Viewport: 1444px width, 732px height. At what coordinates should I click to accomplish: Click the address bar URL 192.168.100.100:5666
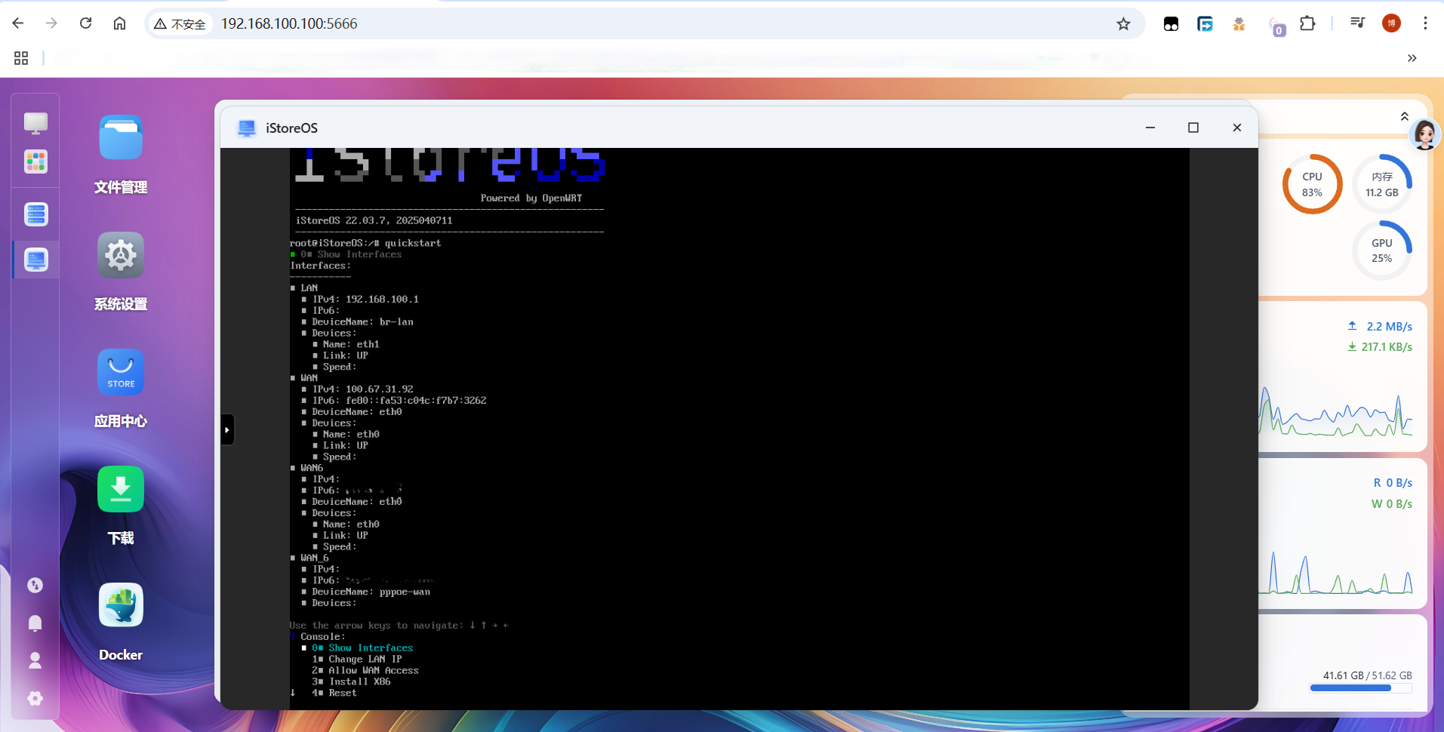pos(289,24)
